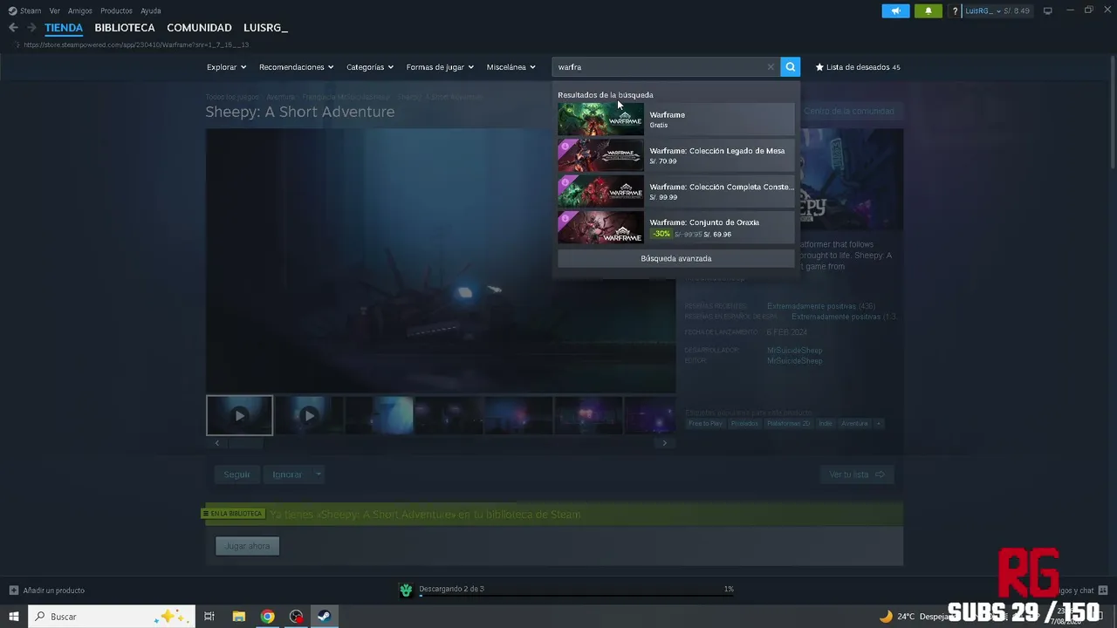The height and width of the screenshot is (628, 1117).
Task: Click the Jugar ahora button
Action: pyautogui.click(x=248, y=546)
